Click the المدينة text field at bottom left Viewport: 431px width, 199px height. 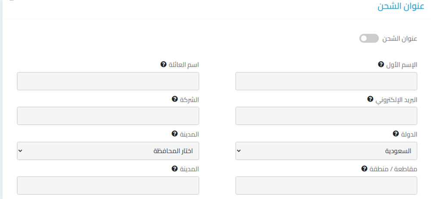(x=108, y=186)
